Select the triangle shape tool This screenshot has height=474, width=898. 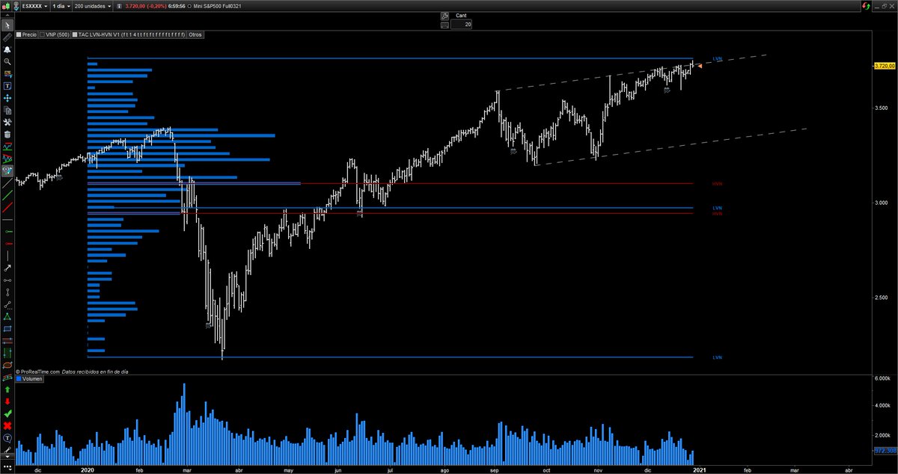pos(7,317)
